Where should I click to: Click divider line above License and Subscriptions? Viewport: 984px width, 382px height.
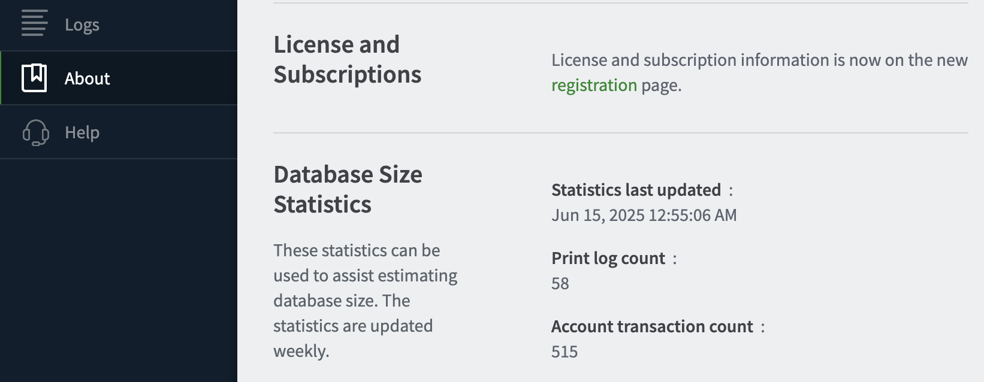(620, 4)
